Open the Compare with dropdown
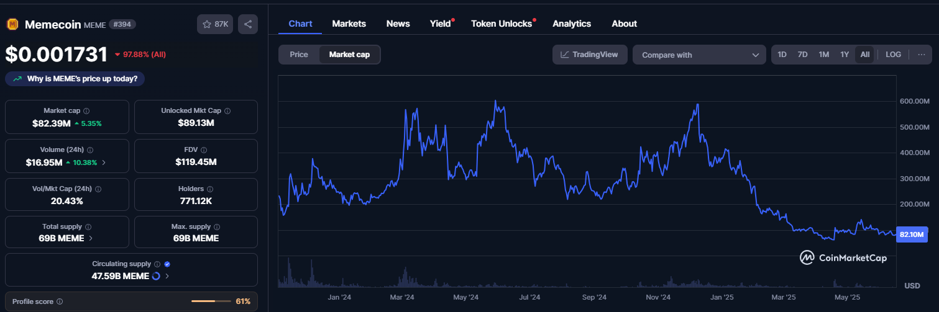 pyautogui.click(x=699, y=55)
